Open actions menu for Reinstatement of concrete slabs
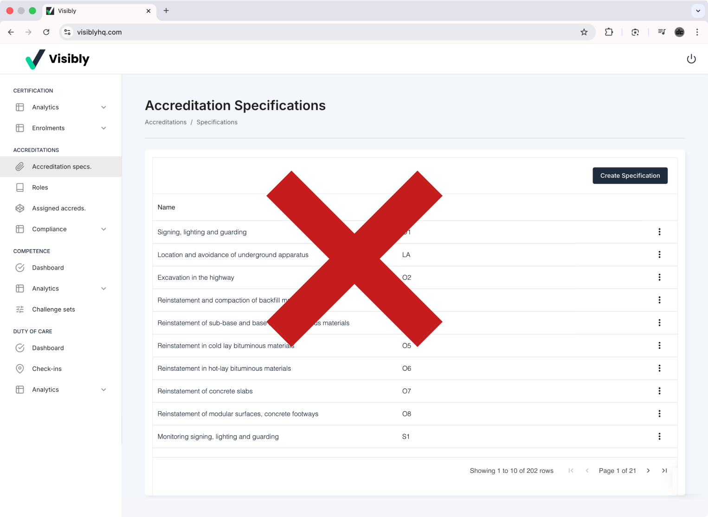Viewport: 708px width, 517px height. (659, 391)
